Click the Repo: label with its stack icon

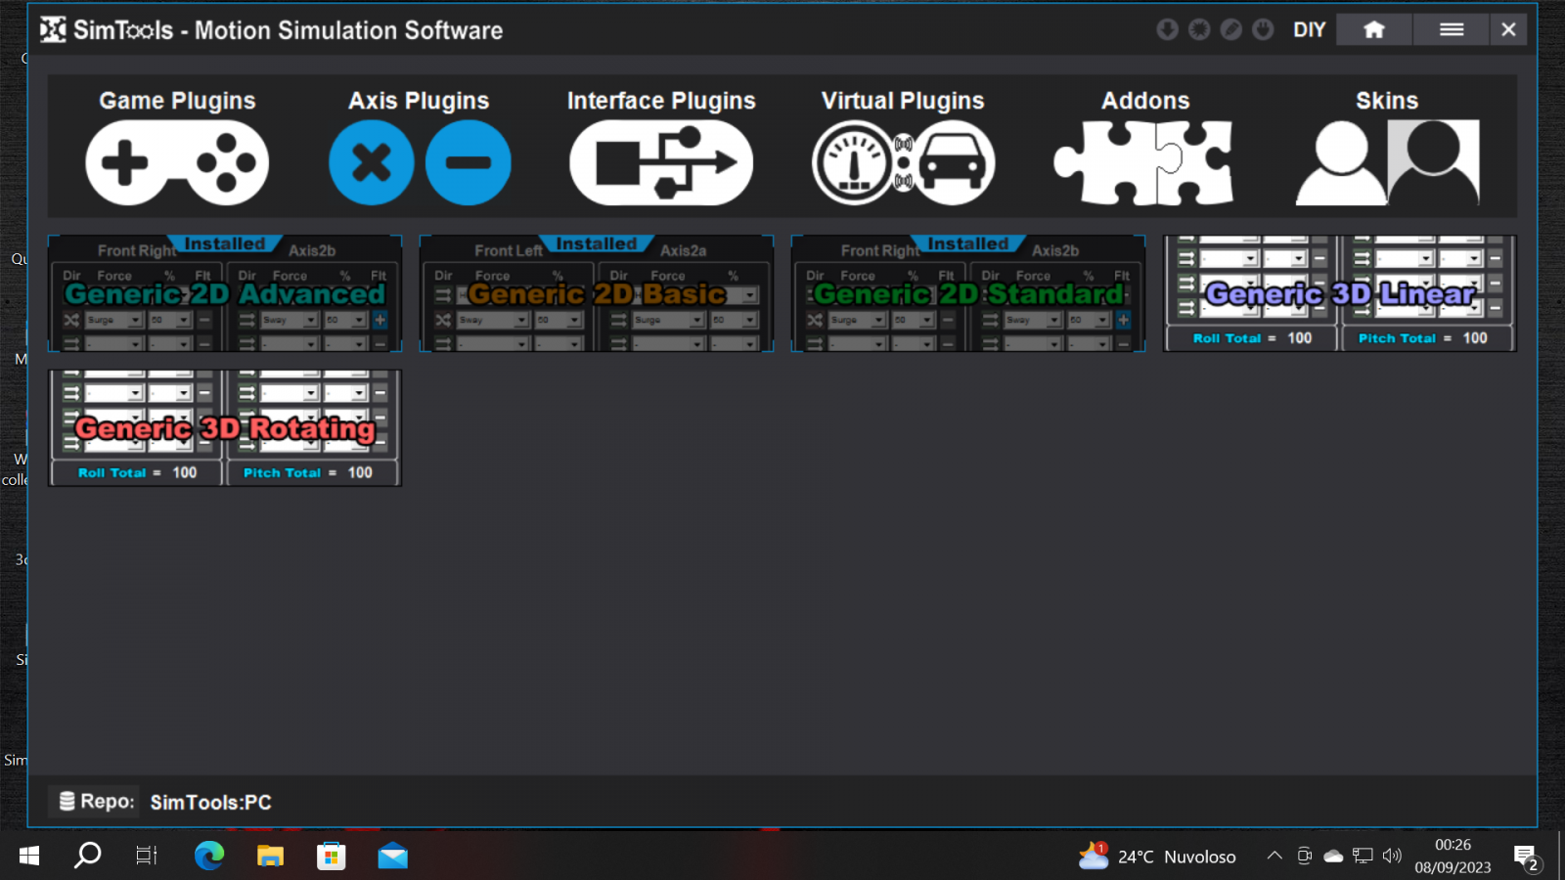[x=96, y=802]
